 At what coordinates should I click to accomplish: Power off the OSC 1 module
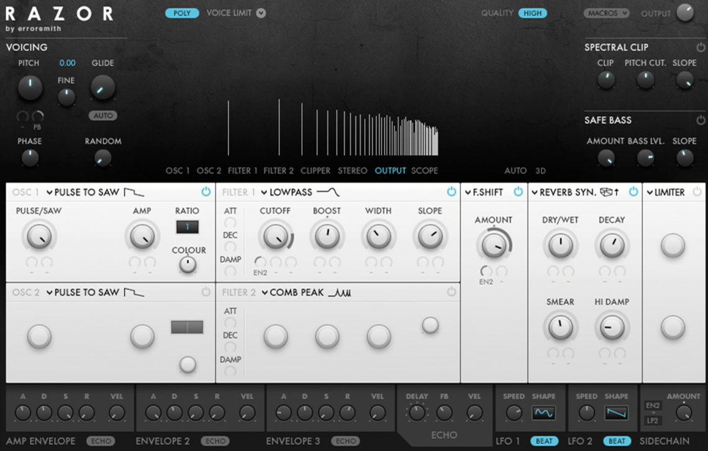[x=206, y=192]
